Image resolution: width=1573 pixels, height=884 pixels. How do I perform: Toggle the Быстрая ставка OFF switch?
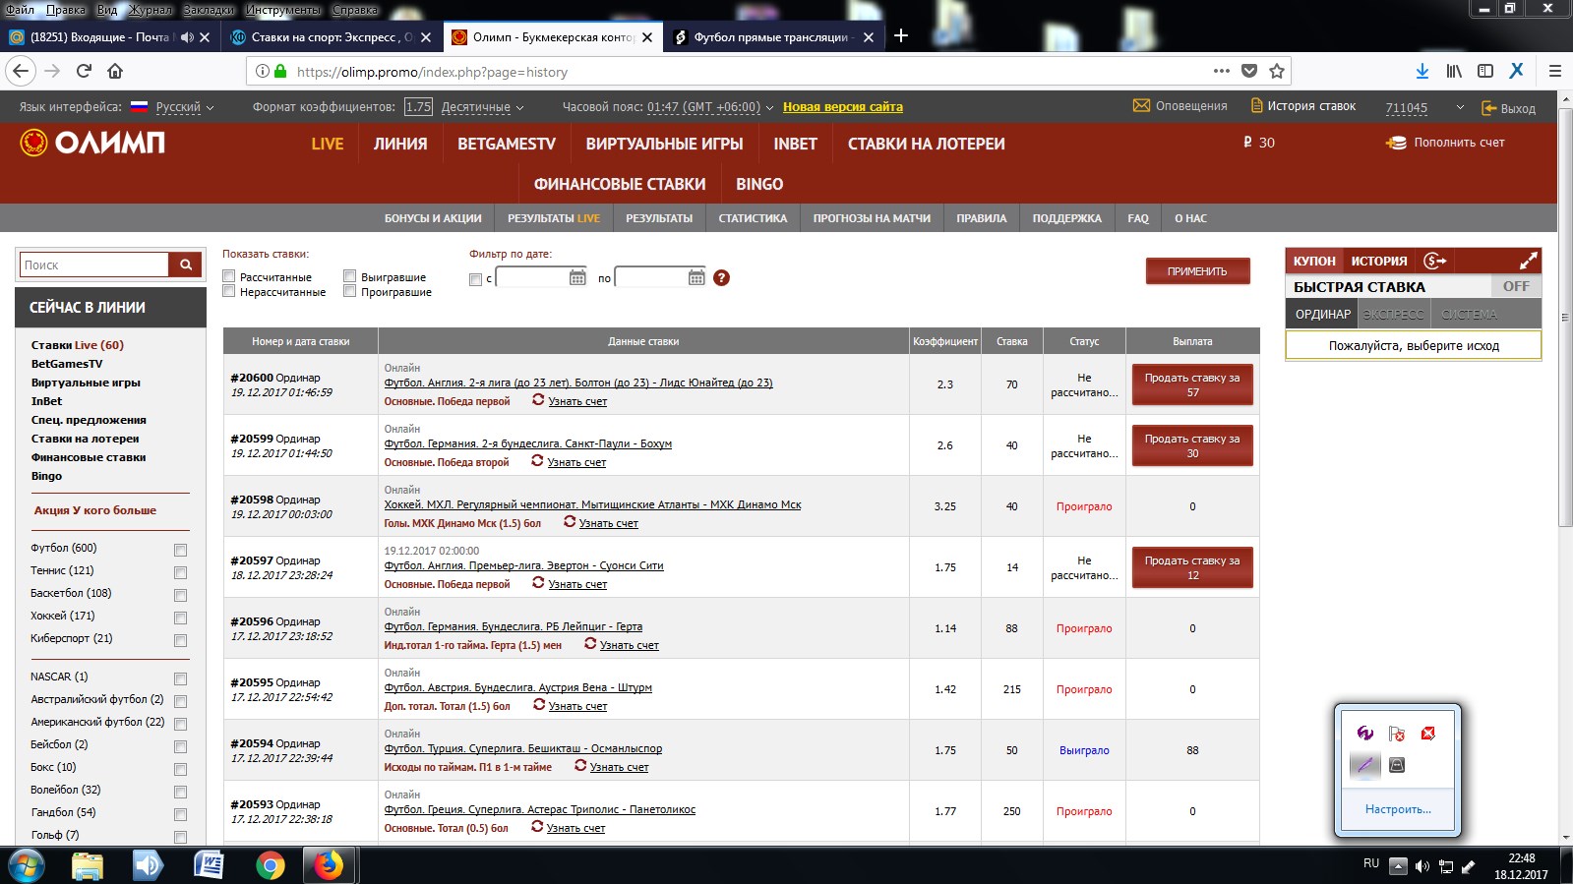coord(1516,286)
